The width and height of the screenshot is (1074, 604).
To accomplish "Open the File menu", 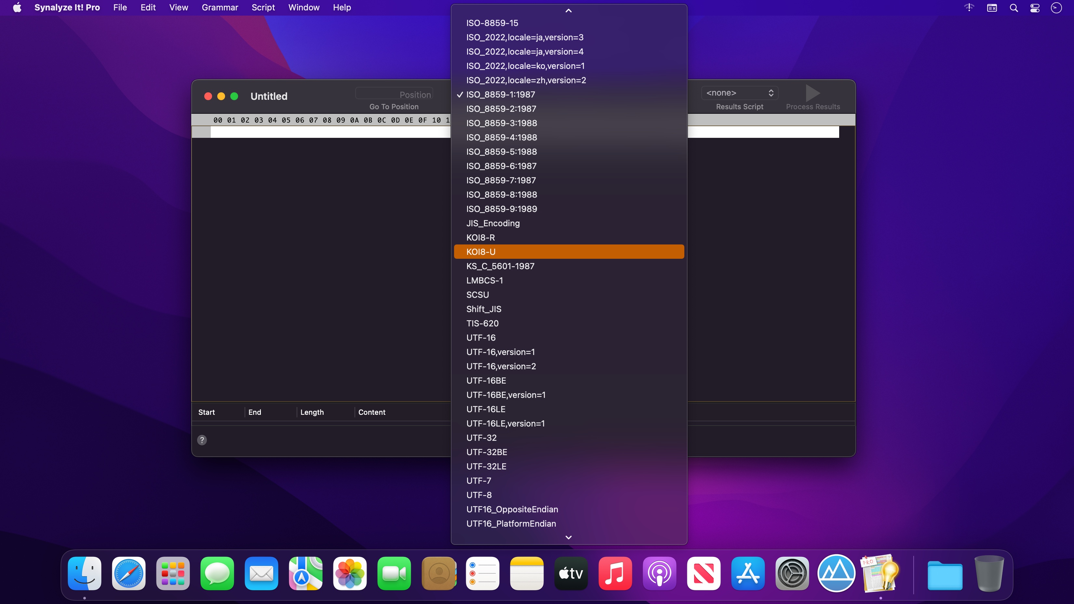I will point(120,7).
